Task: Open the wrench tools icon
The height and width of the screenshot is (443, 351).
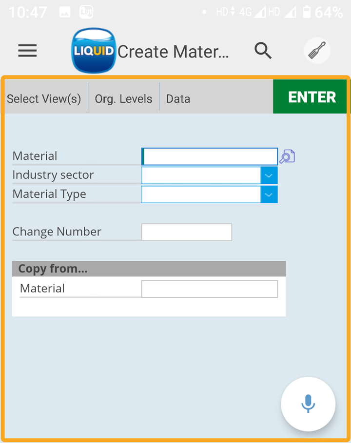Action: 317,51
